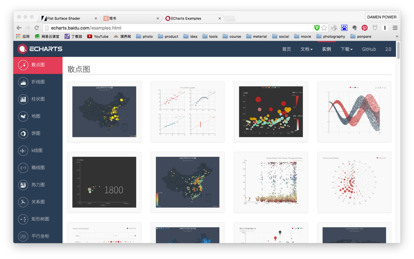The height and width of the screenshot is (259, 414).
Task: Open the photography bookmark folder
Action: point(331,36)
